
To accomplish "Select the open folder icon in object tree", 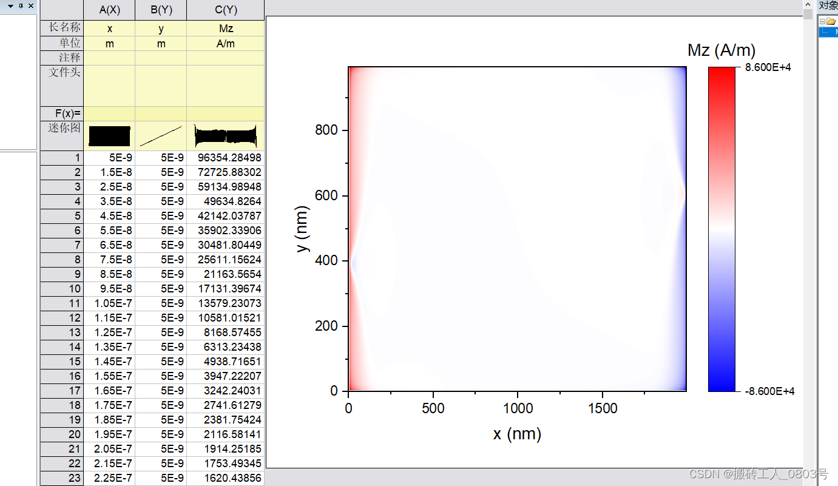I will tap(831, 21).
